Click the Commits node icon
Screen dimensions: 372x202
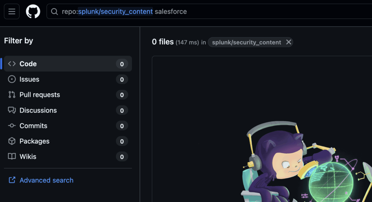[x=12, y=126]
